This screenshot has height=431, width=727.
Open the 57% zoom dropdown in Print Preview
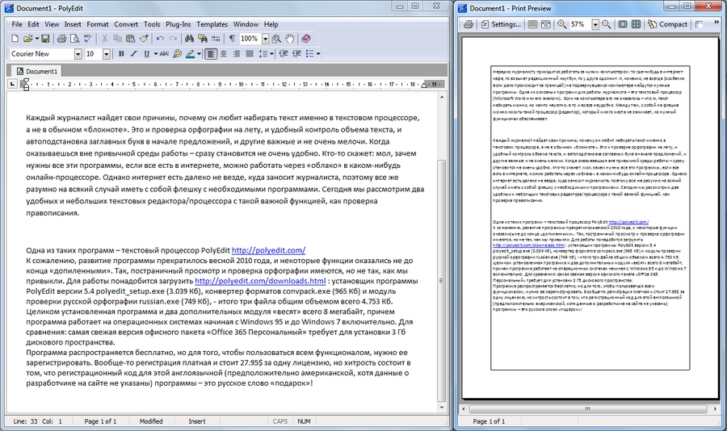[x=595, y=24]
